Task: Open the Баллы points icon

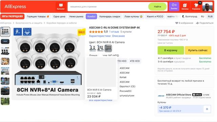Action: (174, 6)
